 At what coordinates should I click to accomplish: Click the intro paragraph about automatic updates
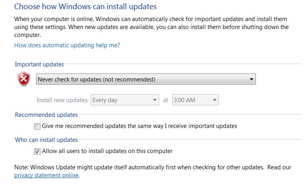(151, 27)
